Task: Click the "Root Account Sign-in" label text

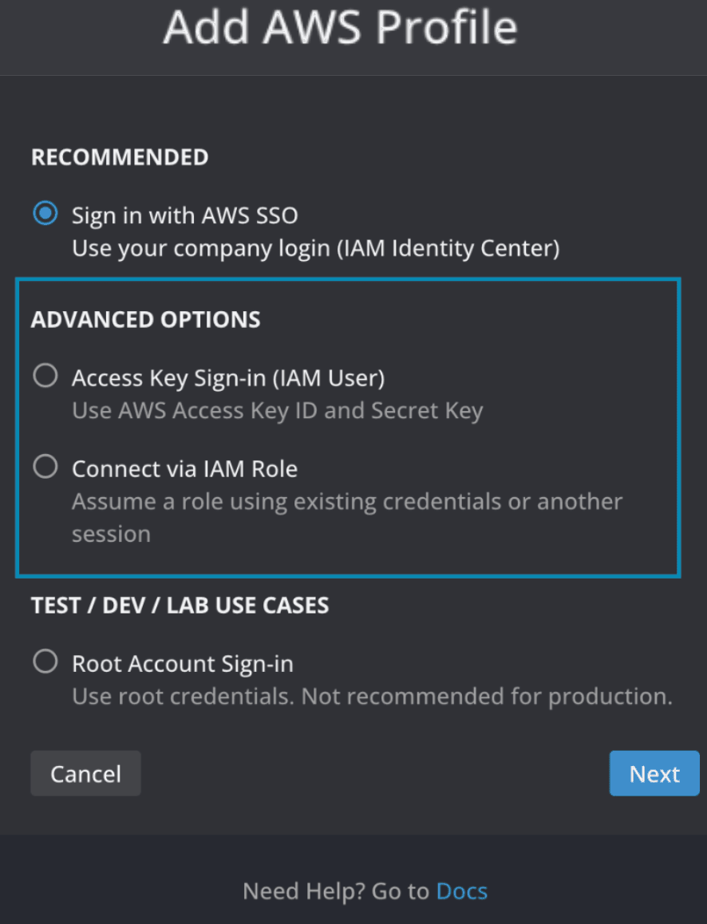Action: click(x=183, y=663)
